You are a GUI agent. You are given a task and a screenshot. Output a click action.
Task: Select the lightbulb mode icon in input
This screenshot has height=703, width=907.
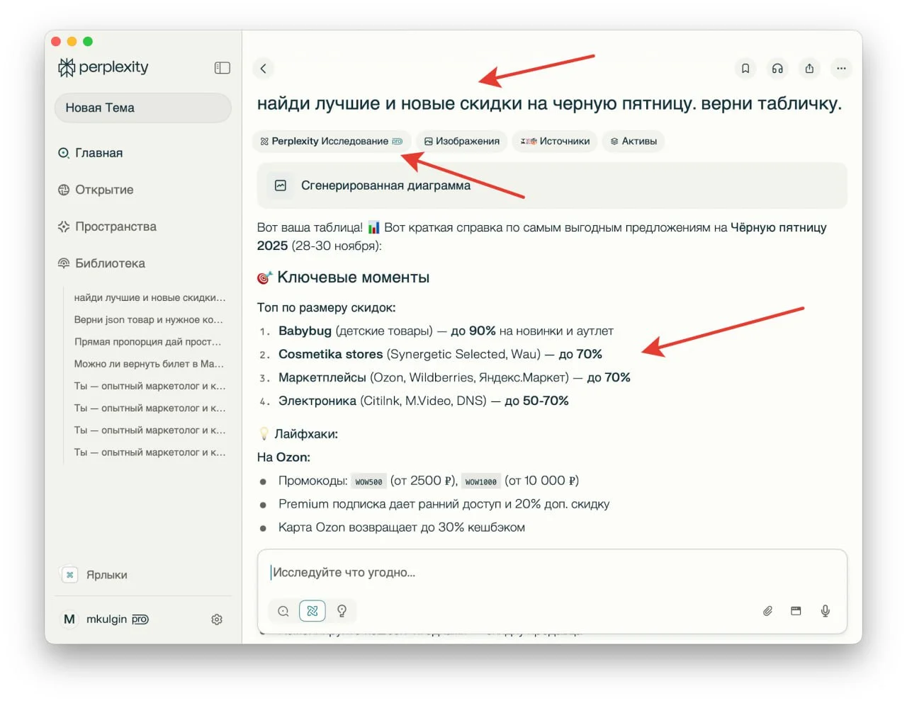tap(342, 611)
